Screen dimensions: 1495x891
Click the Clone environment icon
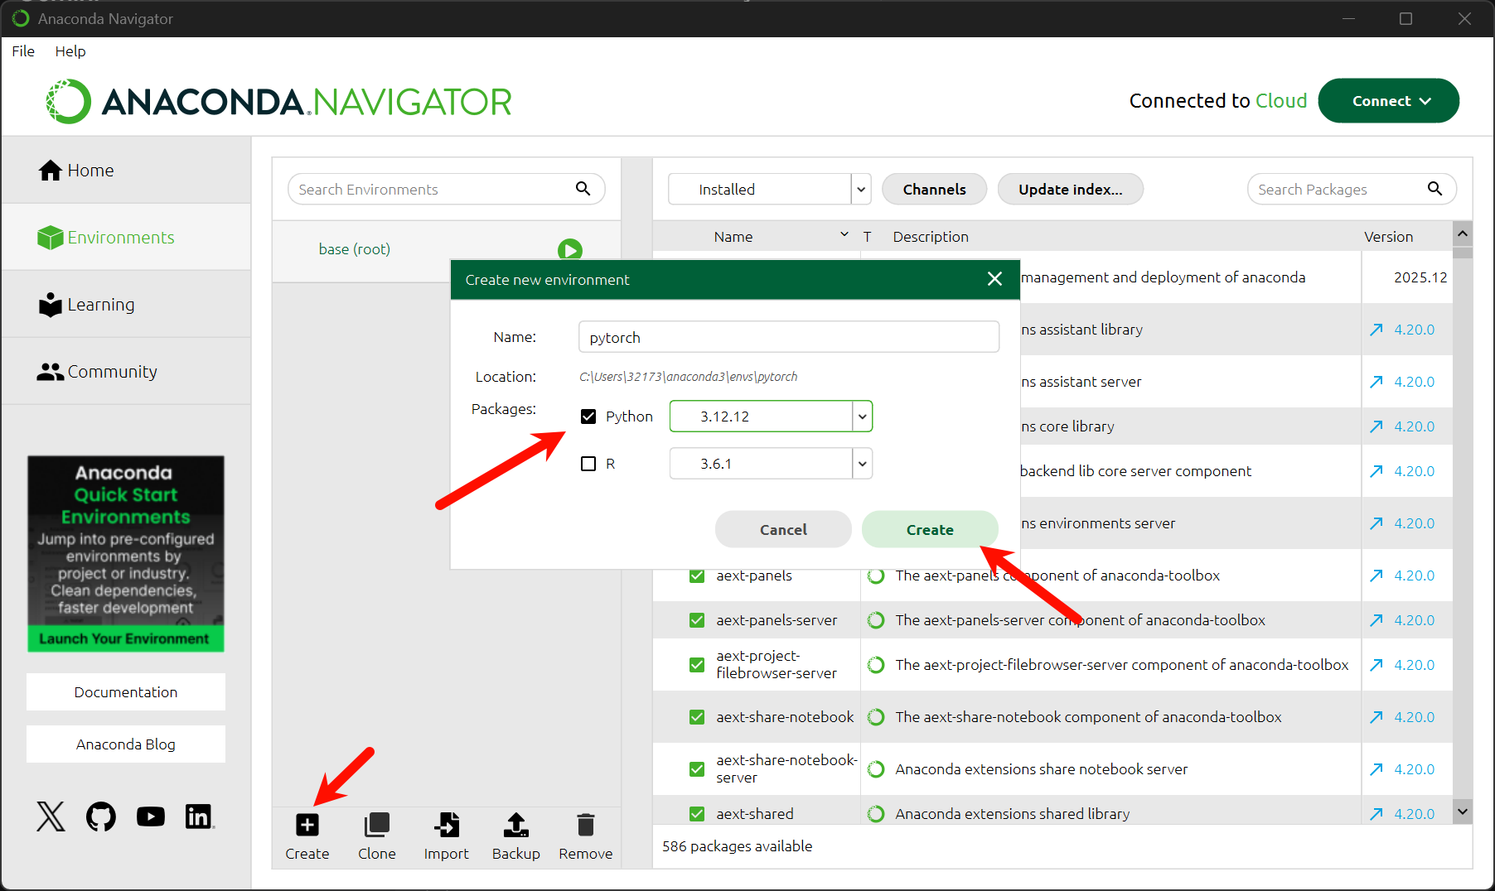(x=377, y=825)
